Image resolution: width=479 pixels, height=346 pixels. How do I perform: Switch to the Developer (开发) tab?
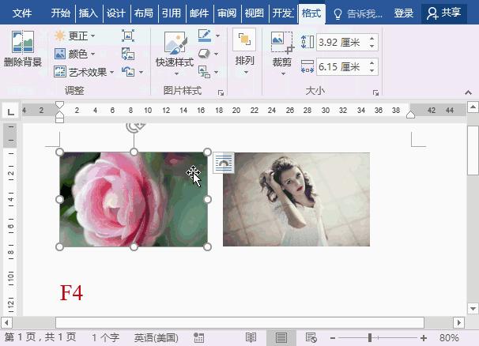[x=282, y=13]
